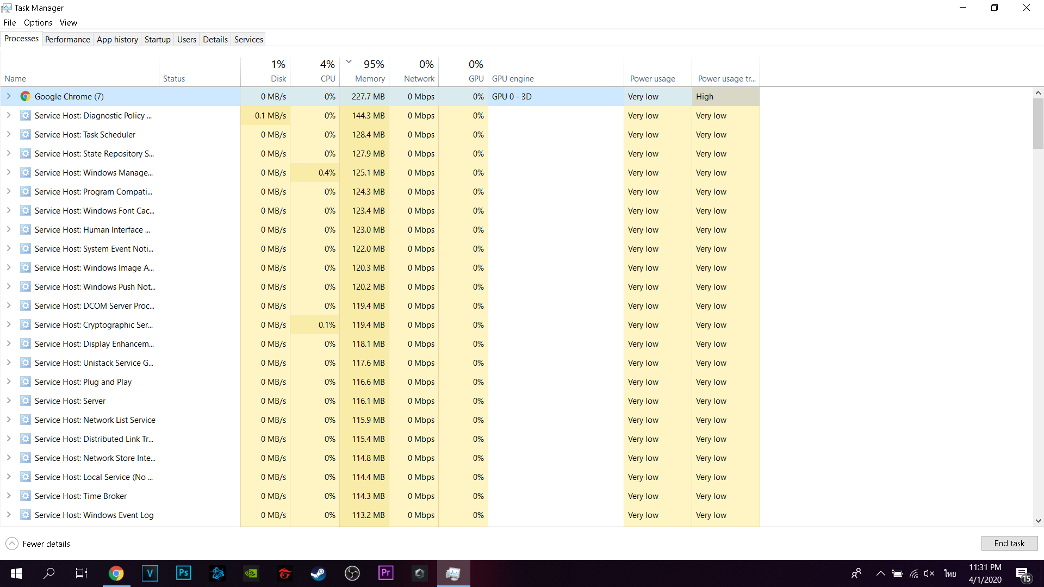This screenshot has height=587, width=1044.
Task: Expand the Google Chrome process group
Action: tap(9, 96)
